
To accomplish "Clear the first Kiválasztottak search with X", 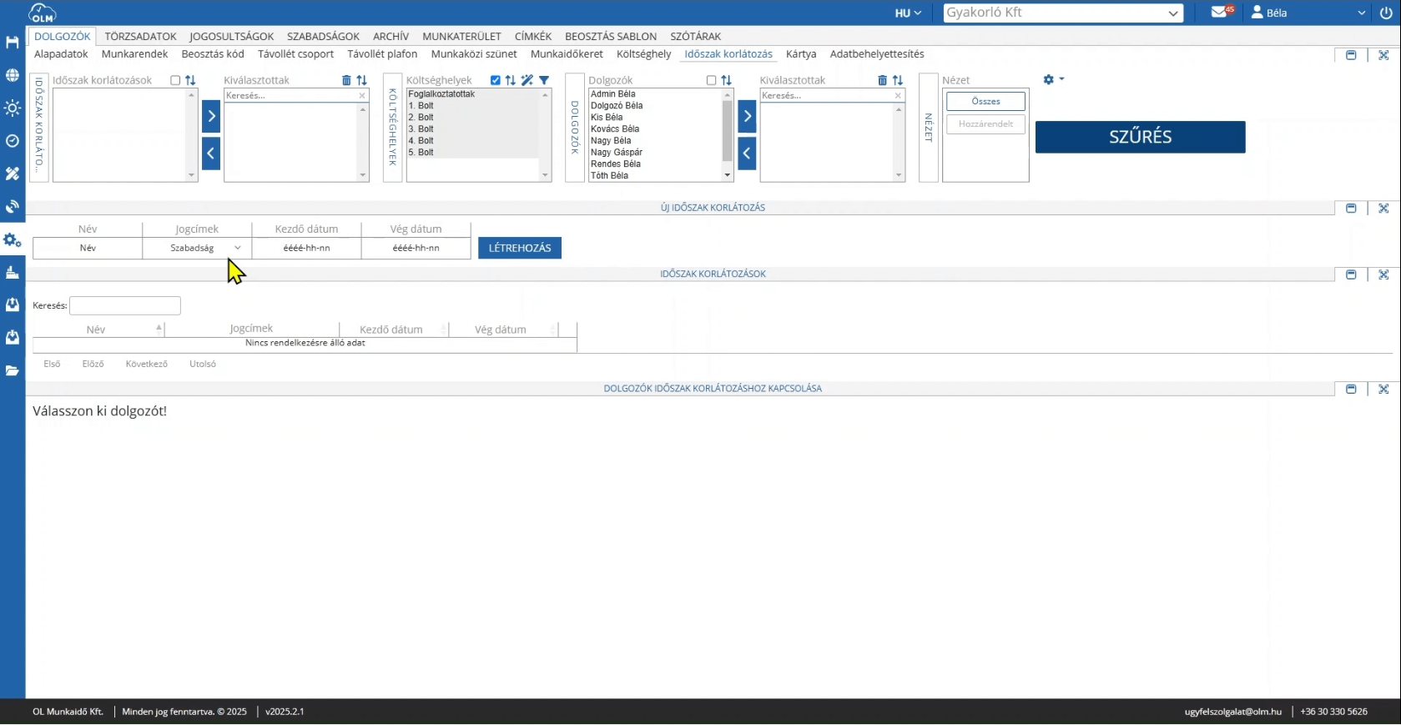I will point(362,96).
